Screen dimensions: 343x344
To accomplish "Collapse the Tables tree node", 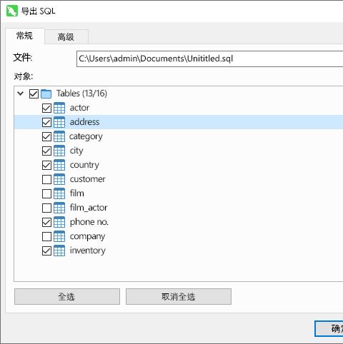I will tap(21, 93).
